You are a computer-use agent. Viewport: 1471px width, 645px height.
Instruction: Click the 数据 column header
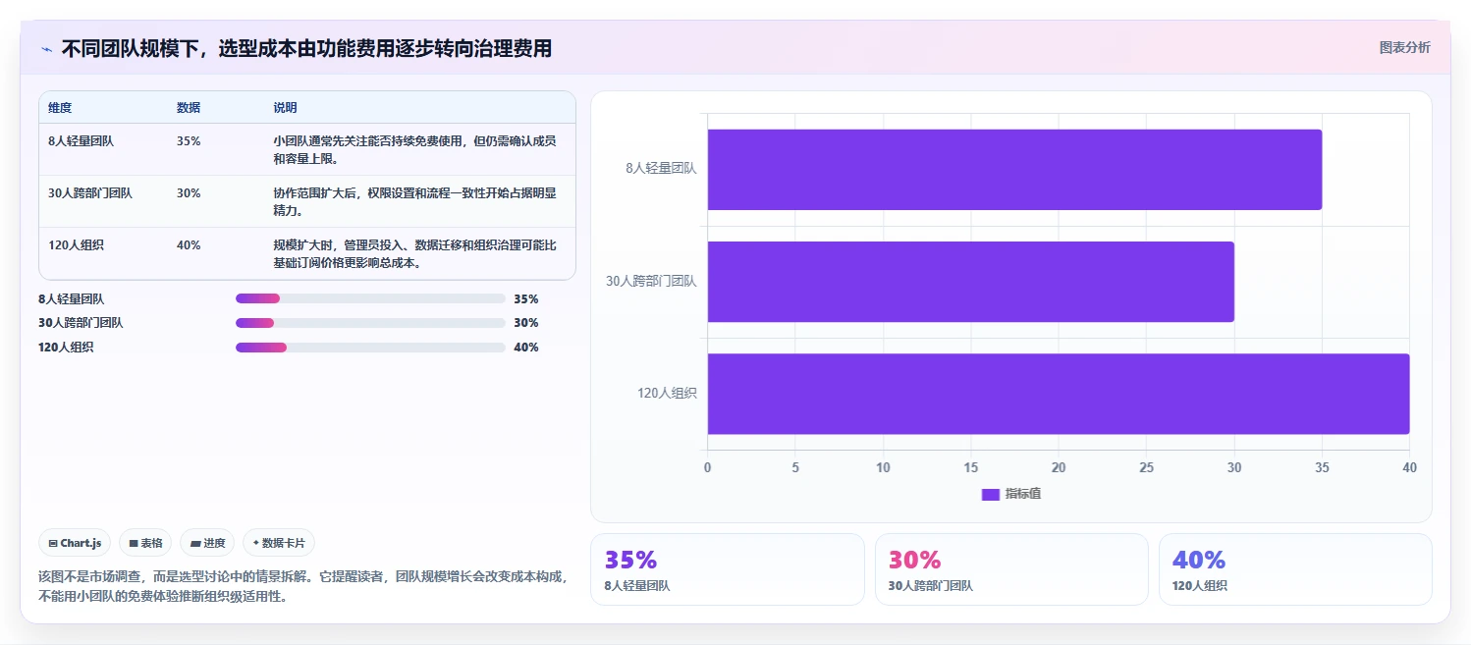point(189,108)
